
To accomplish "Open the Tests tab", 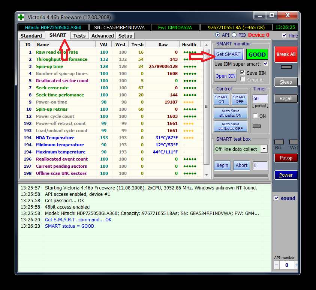I will [79, 36].
